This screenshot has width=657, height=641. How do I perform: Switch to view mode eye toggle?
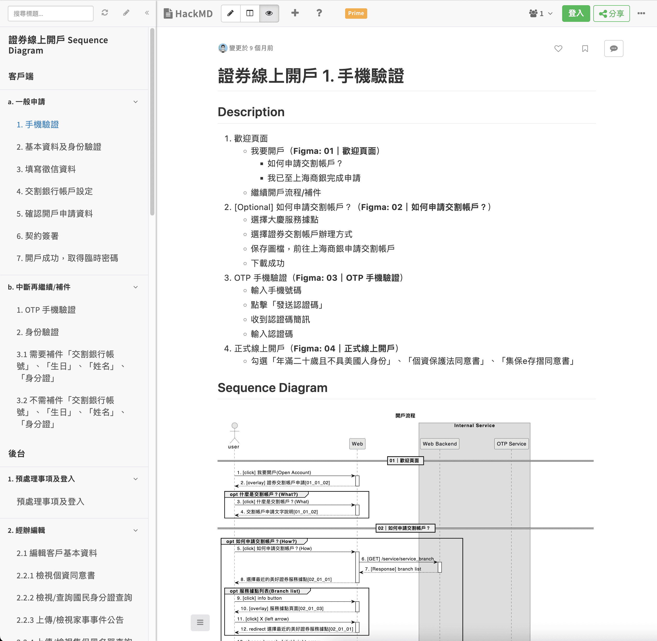269,14
